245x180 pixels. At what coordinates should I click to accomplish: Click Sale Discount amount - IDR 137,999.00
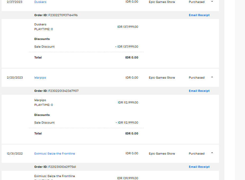(x=126, y=47)
